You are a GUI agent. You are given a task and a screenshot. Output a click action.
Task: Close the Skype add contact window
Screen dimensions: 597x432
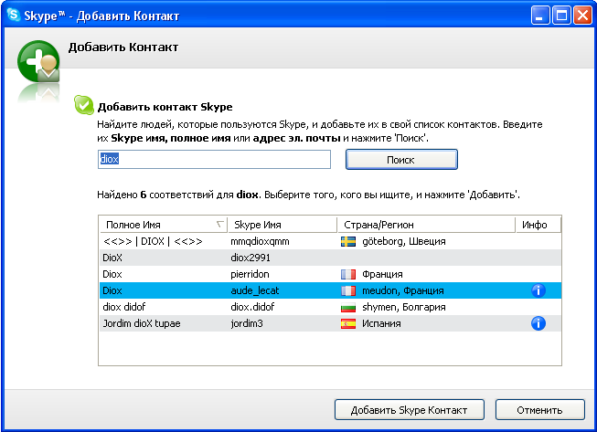[x=582, y=16]
